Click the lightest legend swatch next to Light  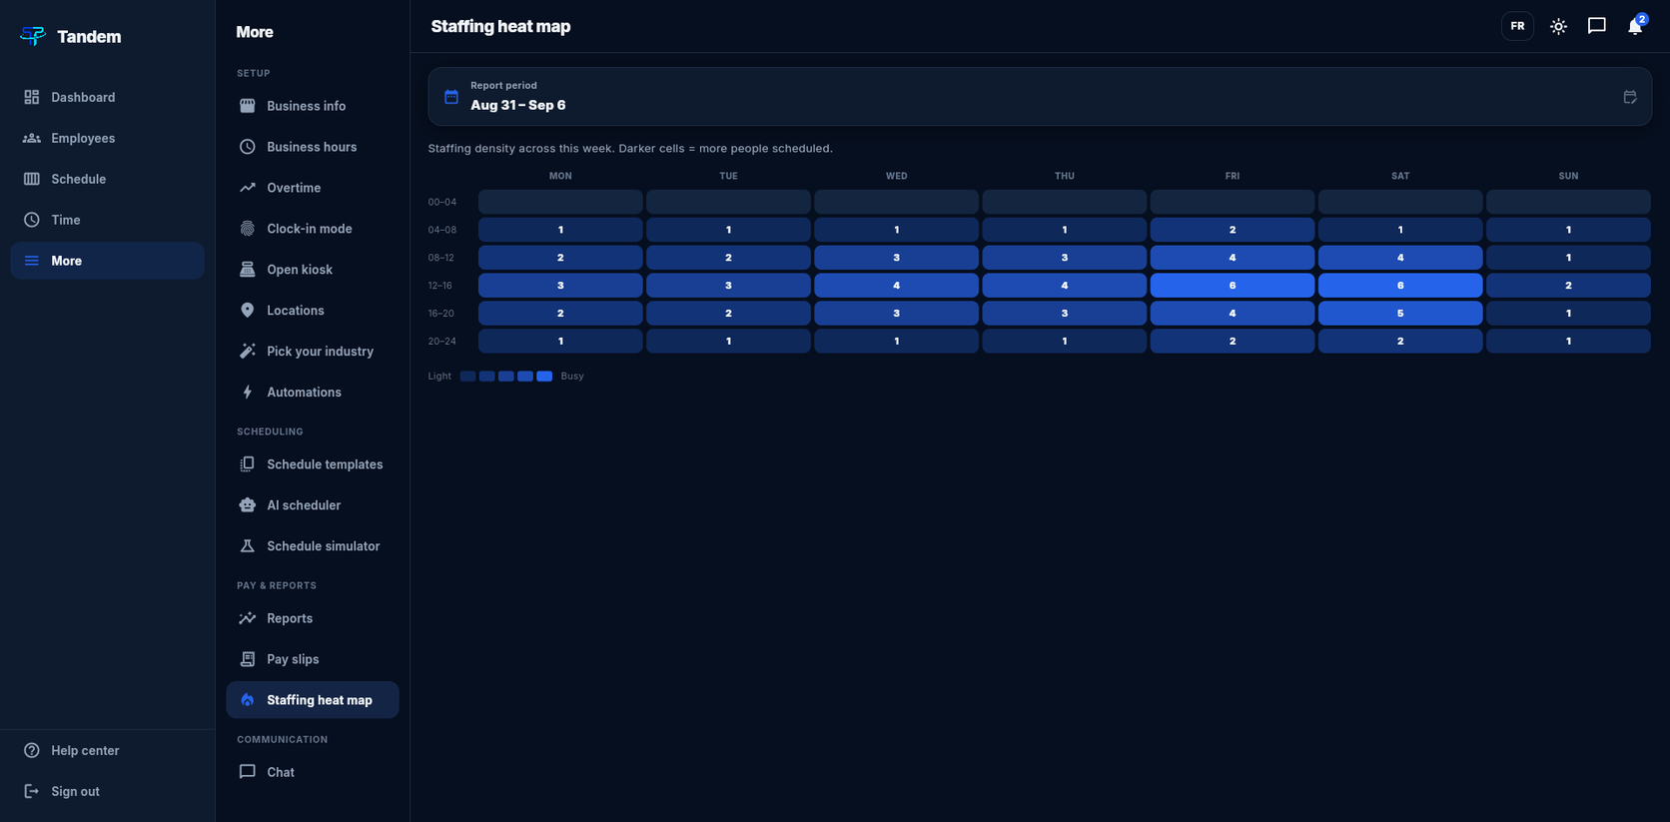[467, 377]
